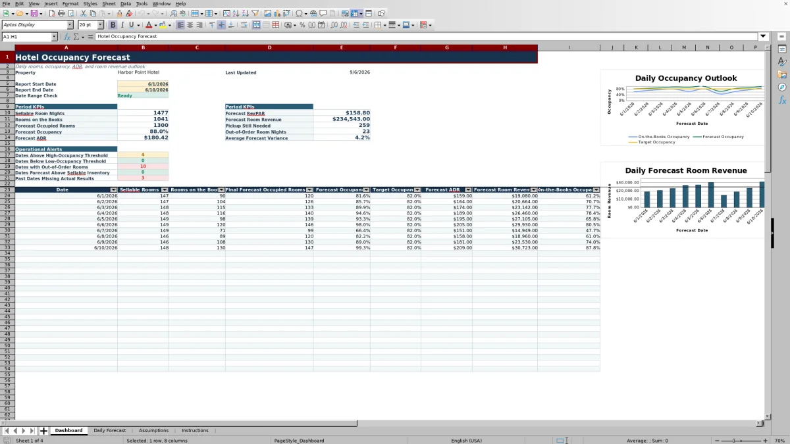
Task: Click the Insert Chart icon
Action: click(276, 13)
